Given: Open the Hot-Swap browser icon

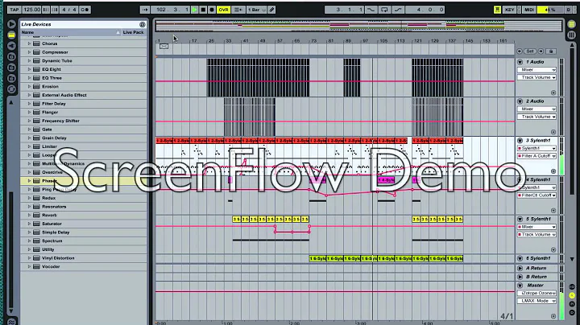Looking at the screenshot, I should point(11,88).
